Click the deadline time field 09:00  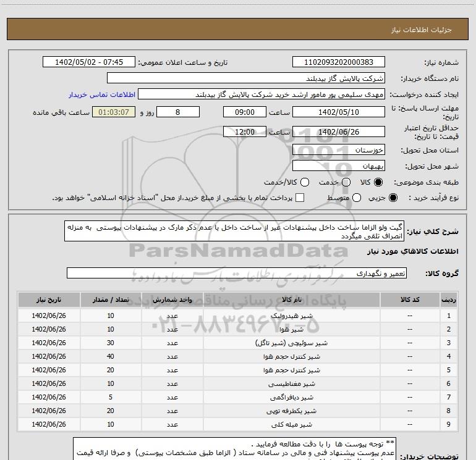(x=245, y=112)
